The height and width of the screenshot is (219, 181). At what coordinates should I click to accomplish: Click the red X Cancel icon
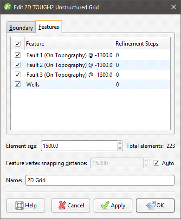(62, 206)
